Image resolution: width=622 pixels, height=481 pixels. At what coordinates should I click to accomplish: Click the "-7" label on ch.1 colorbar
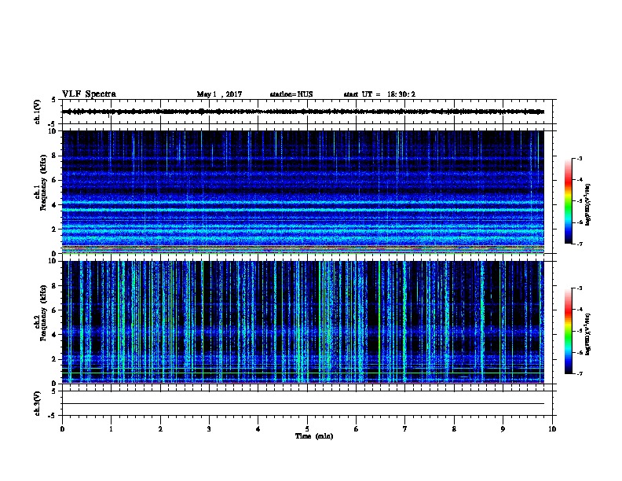tap(579, 244)
